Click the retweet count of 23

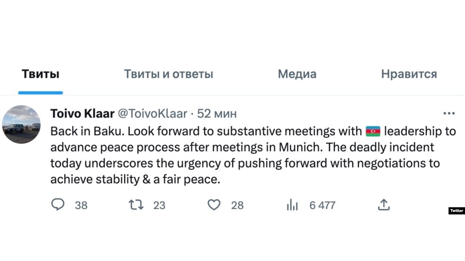tap(159, 206)
